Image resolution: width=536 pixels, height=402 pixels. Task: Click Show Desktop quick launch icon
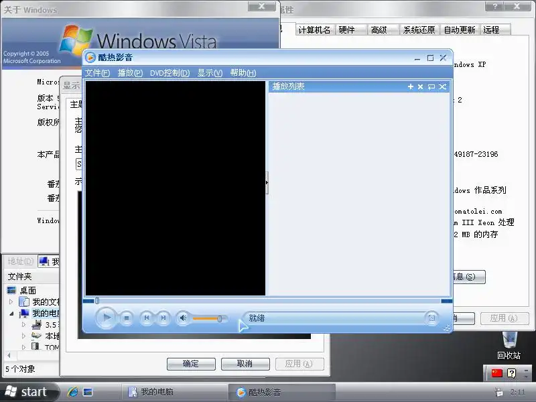click(x=88, y=392)
